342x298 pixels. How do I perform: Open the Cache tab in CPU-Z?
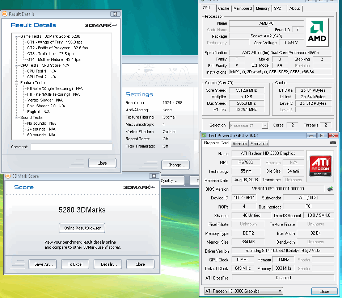224,8
